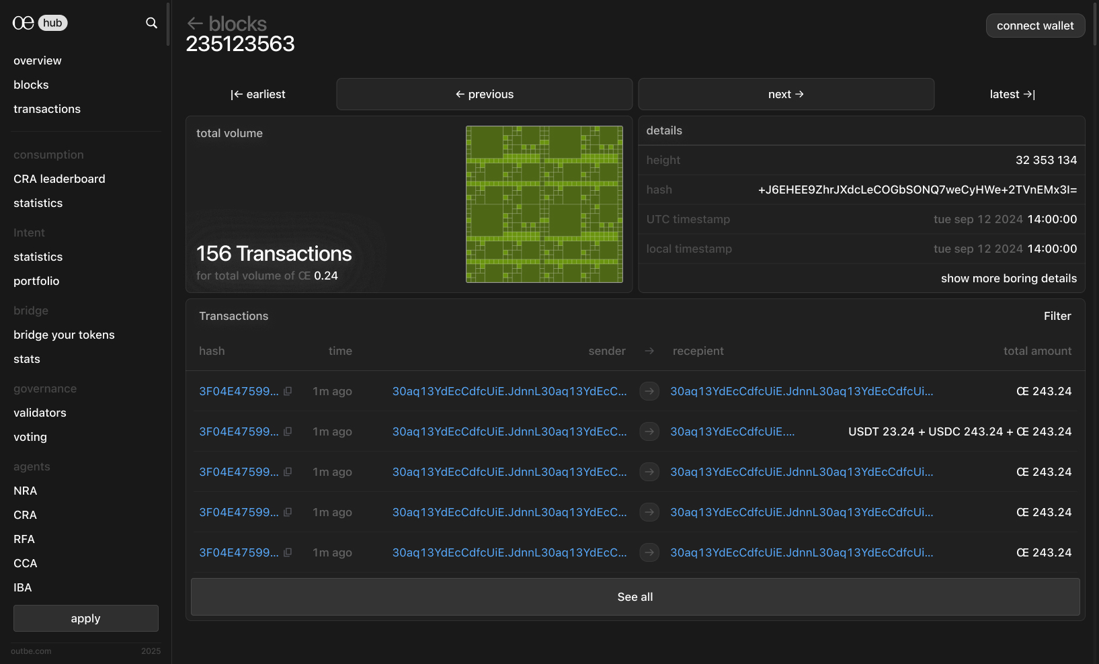Viewport: 1099px width, 664px height.
Task: Expand show more boring details
Action: 1009,278
